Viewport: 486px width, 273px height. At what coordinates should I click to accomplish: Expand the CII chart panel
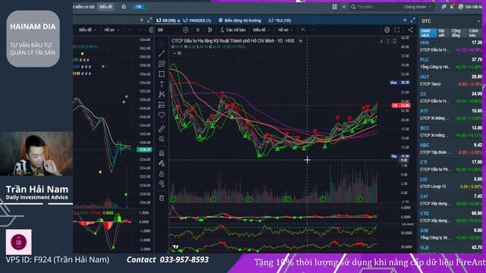(x=413, y=20)
